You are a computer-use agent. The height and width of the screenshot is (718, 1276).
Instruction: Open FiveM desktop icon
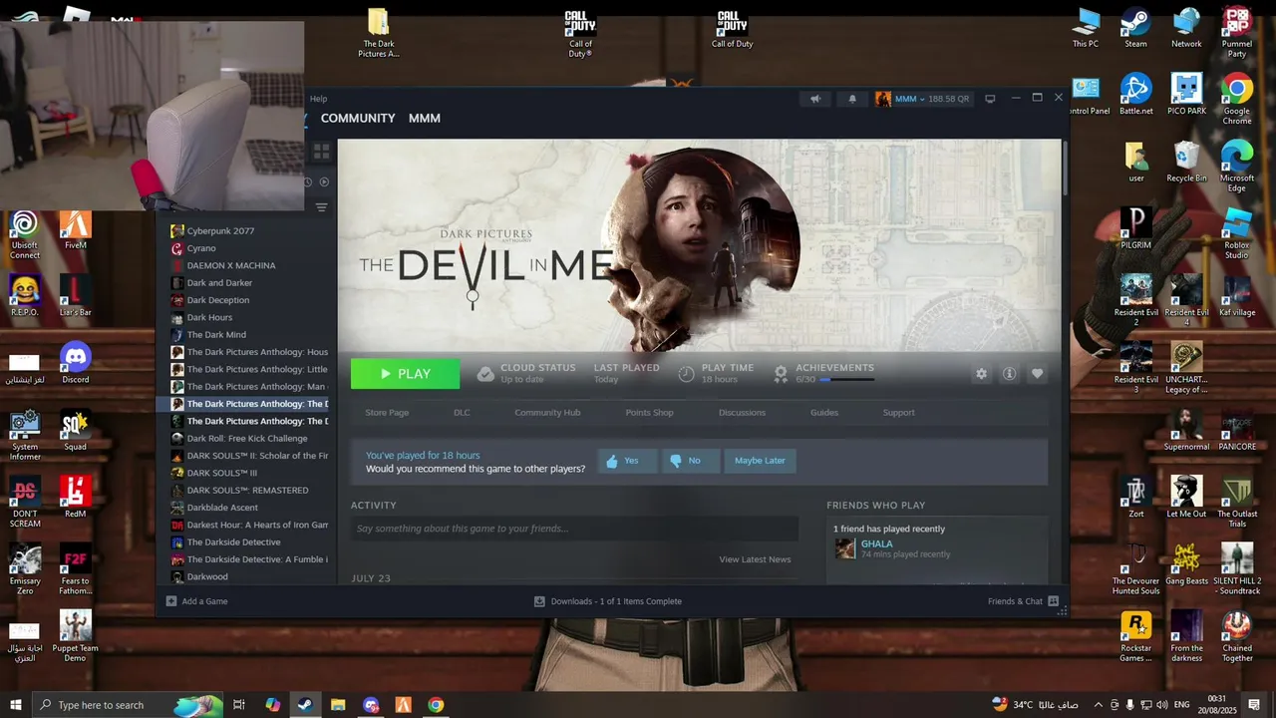(76, 229)
